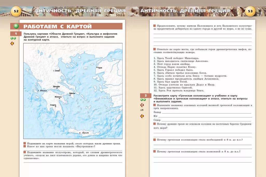The width and height of the screenshot is (266, 177).
Task: Click the red bullet before "Какое из них греки"
Action: pyautogui.click(x=25, y=146)
